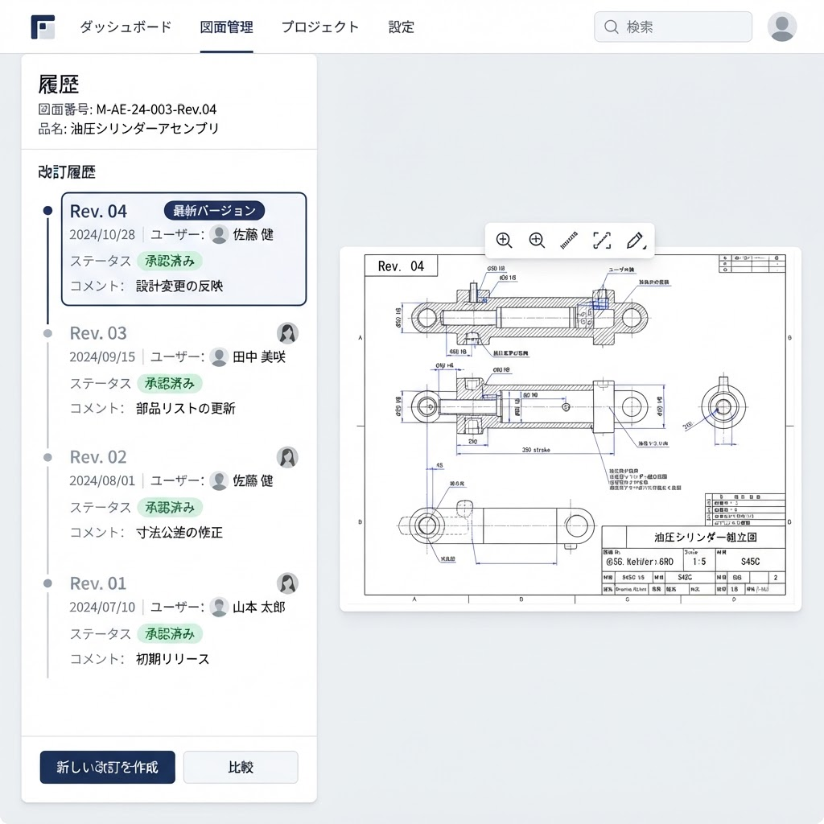Screen dimensions: 824x824
Task: Go to 設定 tab
Action: (402, 27)
